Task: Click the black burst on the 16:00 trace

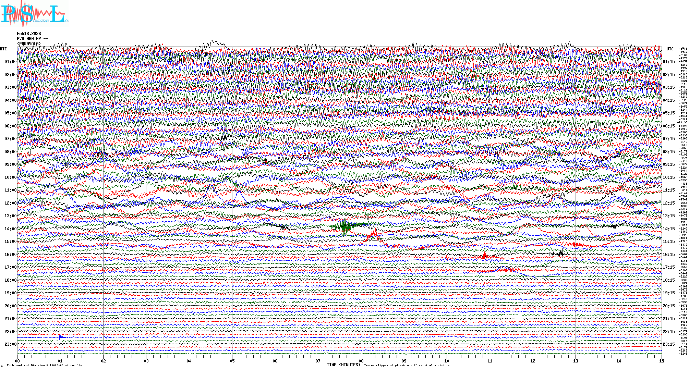Action: [558, 254]
